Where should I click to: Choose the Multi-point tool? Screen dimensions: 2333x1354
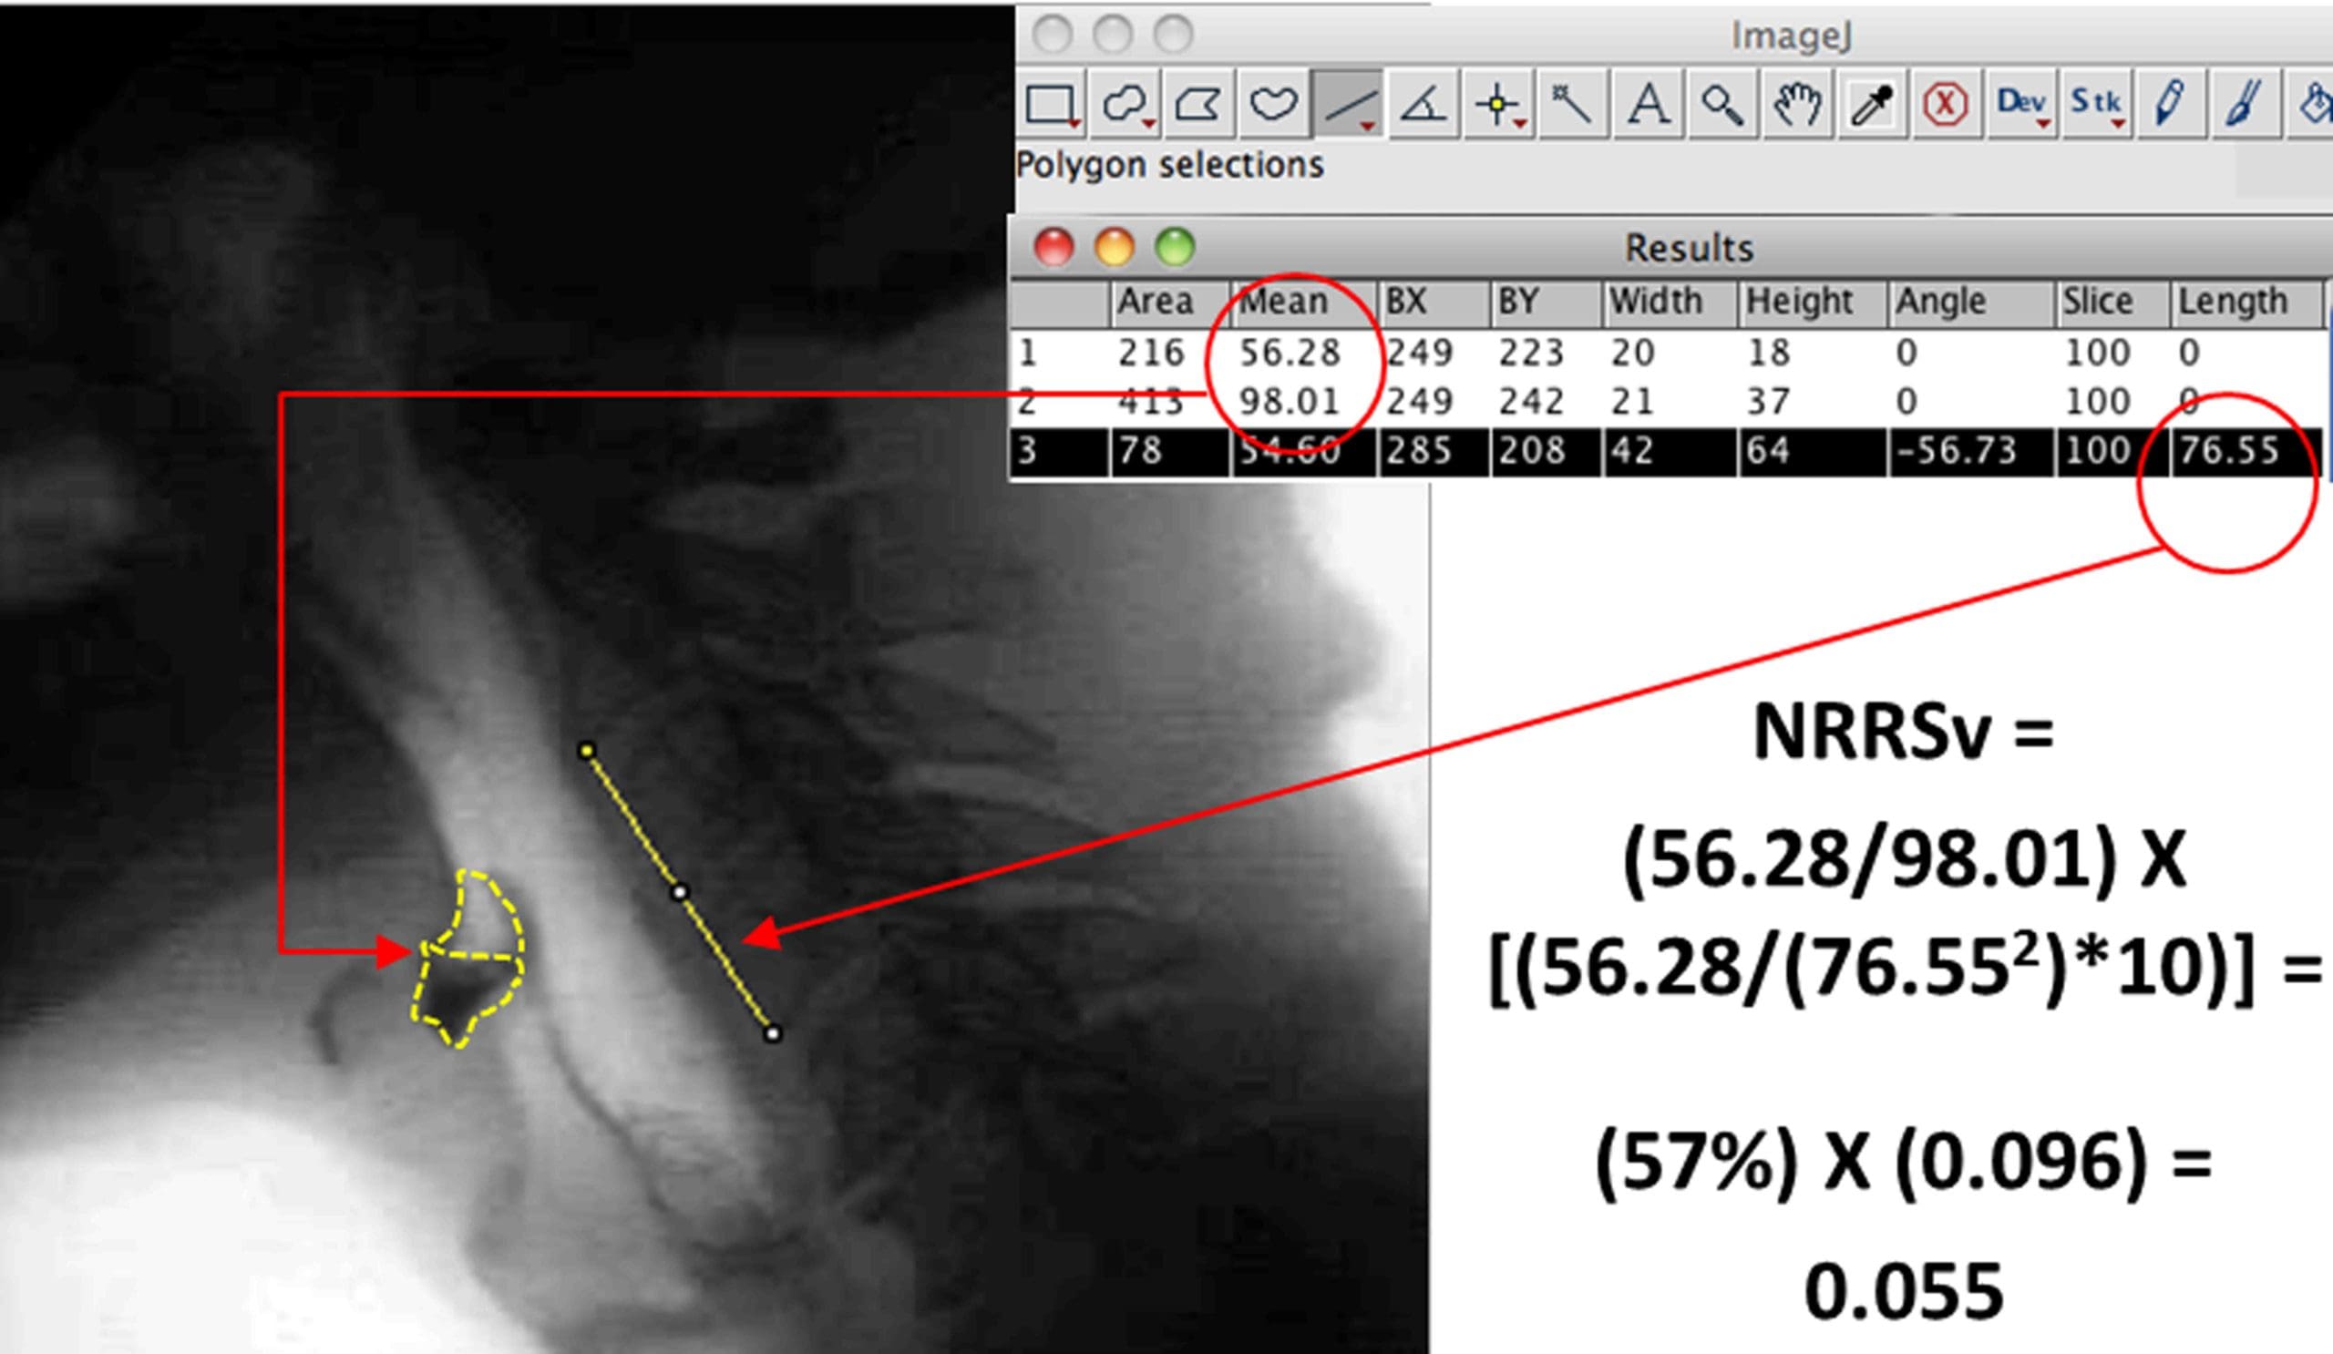tap(1498, 104)
